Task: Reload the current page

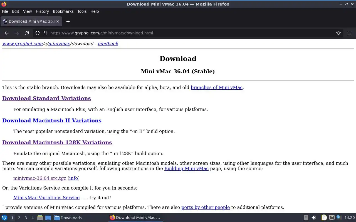Action: pos(27,33)
